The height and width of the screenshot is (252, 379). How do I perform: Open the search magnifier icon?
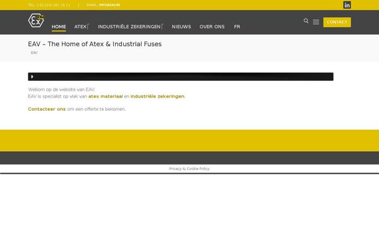pyautogui.click(x=306, y=21)
